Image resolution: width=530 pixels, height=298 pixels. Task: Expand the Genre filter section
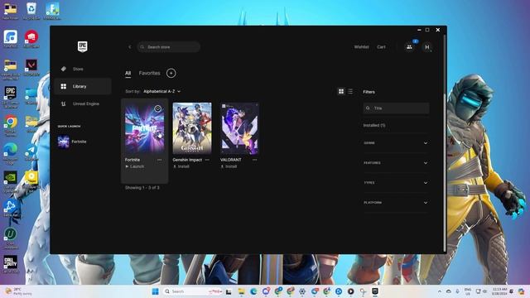click(396, 143)
